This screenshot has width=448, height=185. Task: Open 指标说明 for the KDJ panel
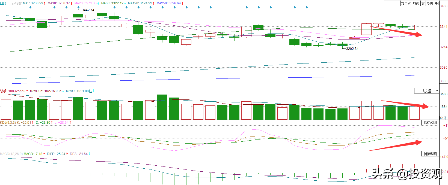pos(430,123)
